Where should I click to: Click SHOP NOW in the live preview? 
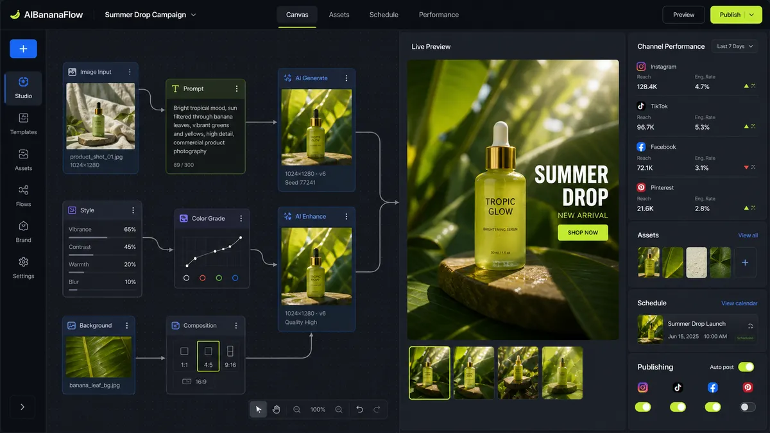coord(583,232)
